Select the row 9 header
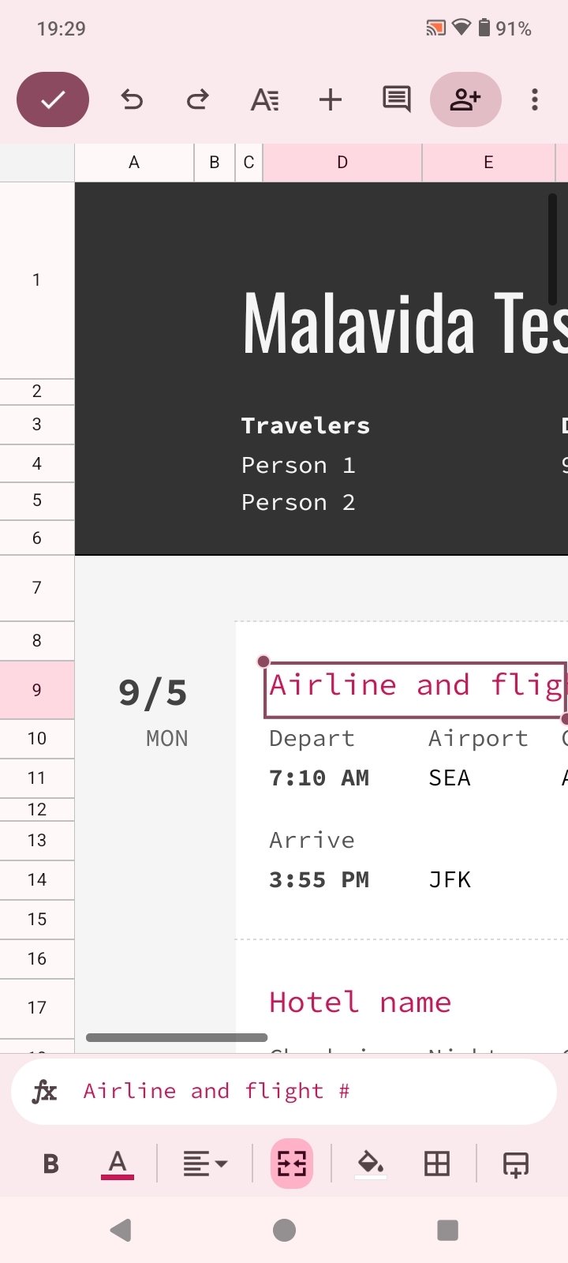Viewport: 568px width, 1263px height. pos(37,690)
